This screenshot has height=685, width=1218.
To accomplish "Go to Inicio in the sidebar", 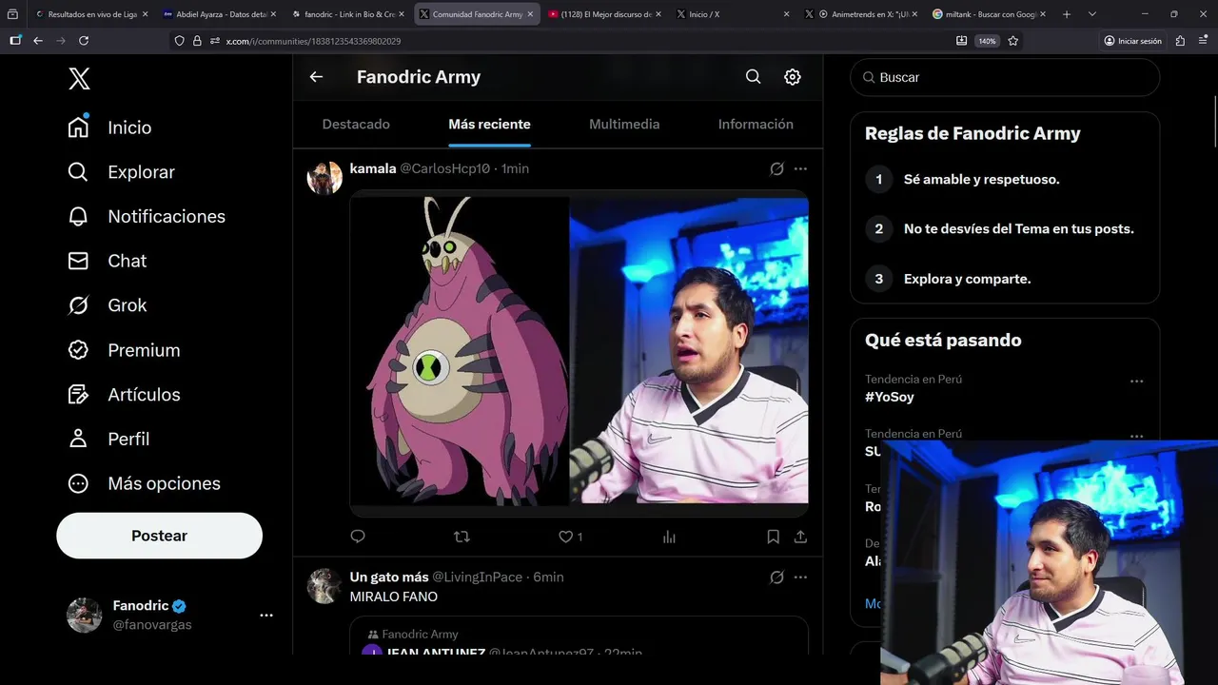I will tap(109, 127).
